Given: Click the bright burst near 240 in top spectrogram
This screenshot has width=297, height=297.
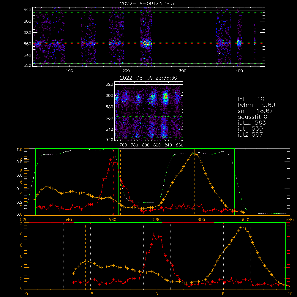Looking at the screenshot, I should point(146,43).
